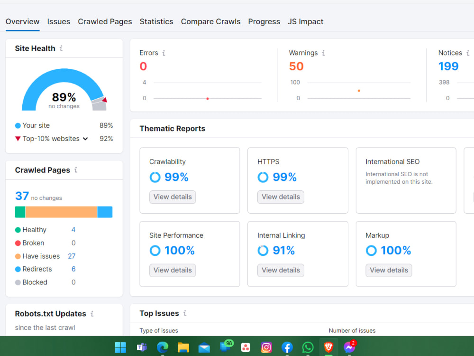Click the Warnings count 50

pos(296,66)
